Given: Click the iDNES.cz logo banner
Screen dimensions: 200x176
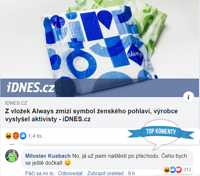Looking at the screenshot, I should (31, 88).
